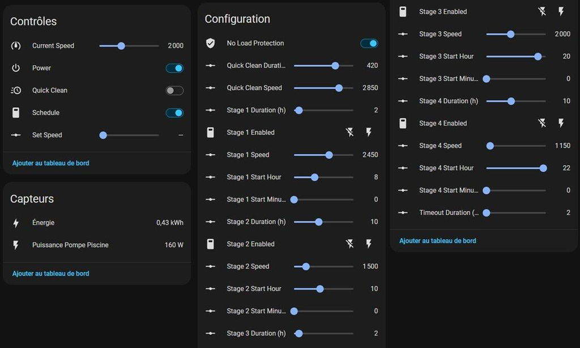Viewport: 580px width, 348px height.
Task: Click the Stage 4 Start Hour slider handle
Action: [x=543, y=168]
